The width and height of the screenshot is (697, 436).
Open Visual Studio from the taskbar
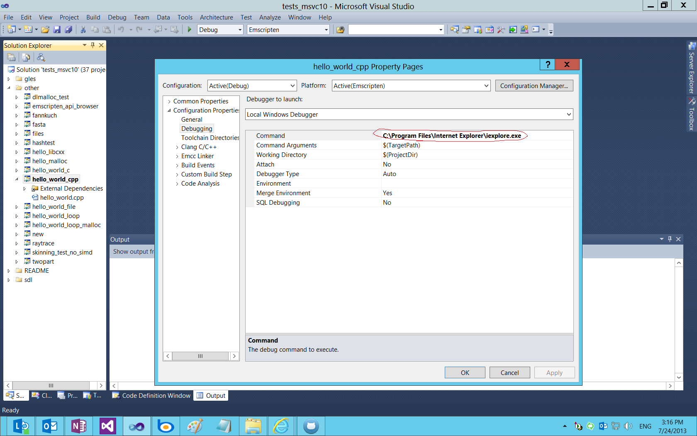(x=107, y=426)
